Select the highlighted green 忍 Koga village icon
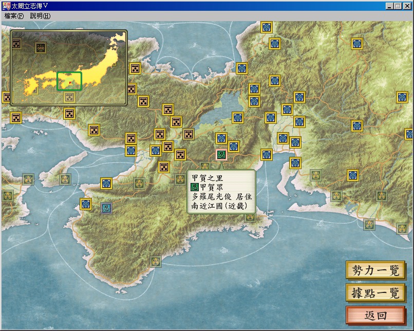The image size is (414, 331). [221, 155]
